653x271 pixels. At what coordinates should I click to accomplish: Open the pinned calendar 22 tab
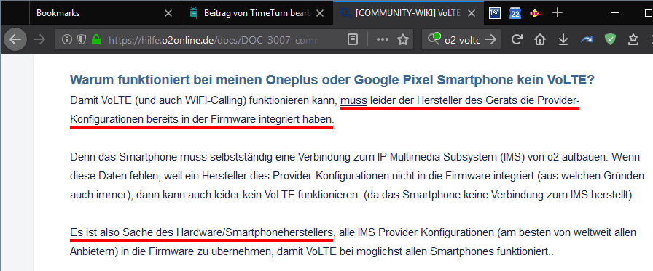[515, 13]
